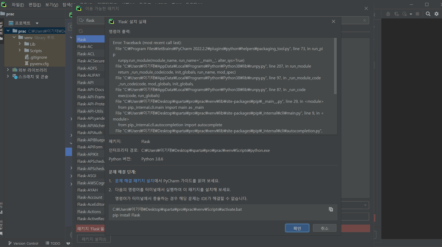Click the TODO list icon
Image resolution: width=442 pixels, height=247 pixels.
pyautogui.click(x=47, y=243)
